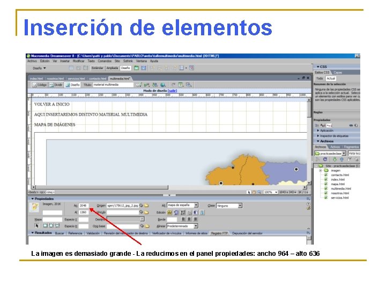Click the Brightness and contrast icon

[x=196, y=212]
